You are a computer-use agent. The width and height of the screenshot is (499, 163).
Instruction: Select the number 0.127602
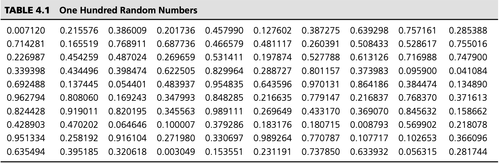pyautogui.click(x=272, y=31)
